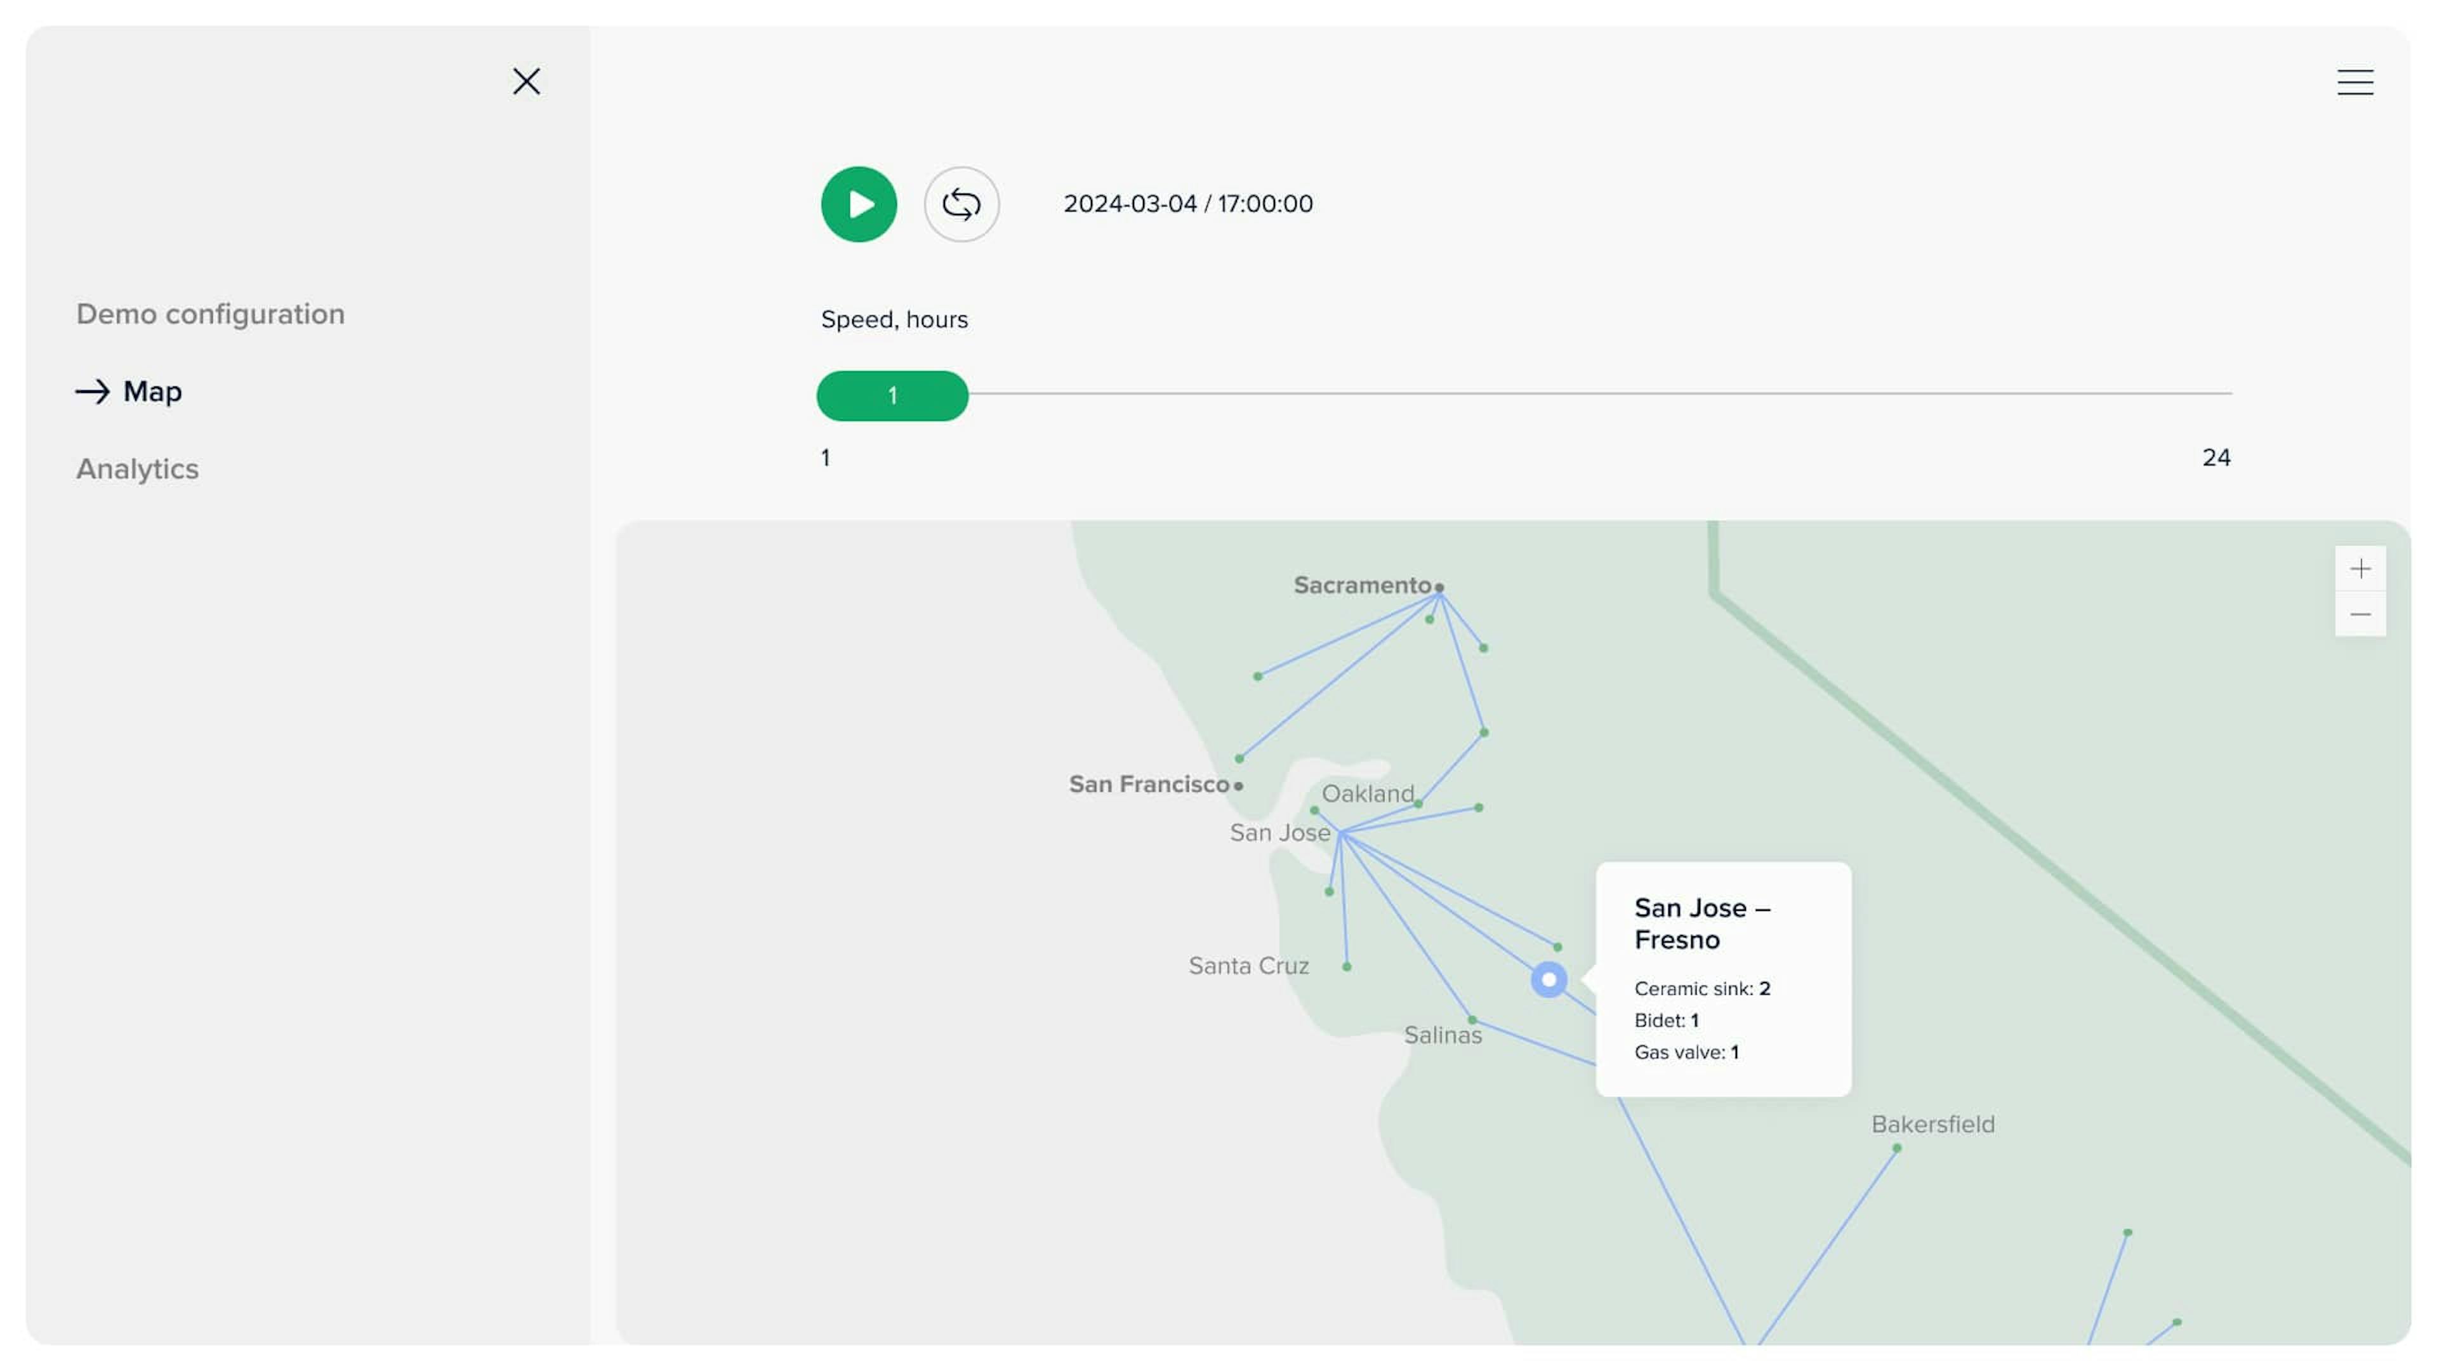The width and height of the screenshot is (2437, 1371).
Task: Click the Sacramento city marker
Action: 1439,588
